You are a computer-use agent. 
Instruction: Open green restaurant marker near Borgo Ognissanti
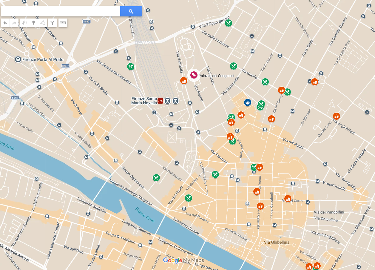click(x=156, y=178)
